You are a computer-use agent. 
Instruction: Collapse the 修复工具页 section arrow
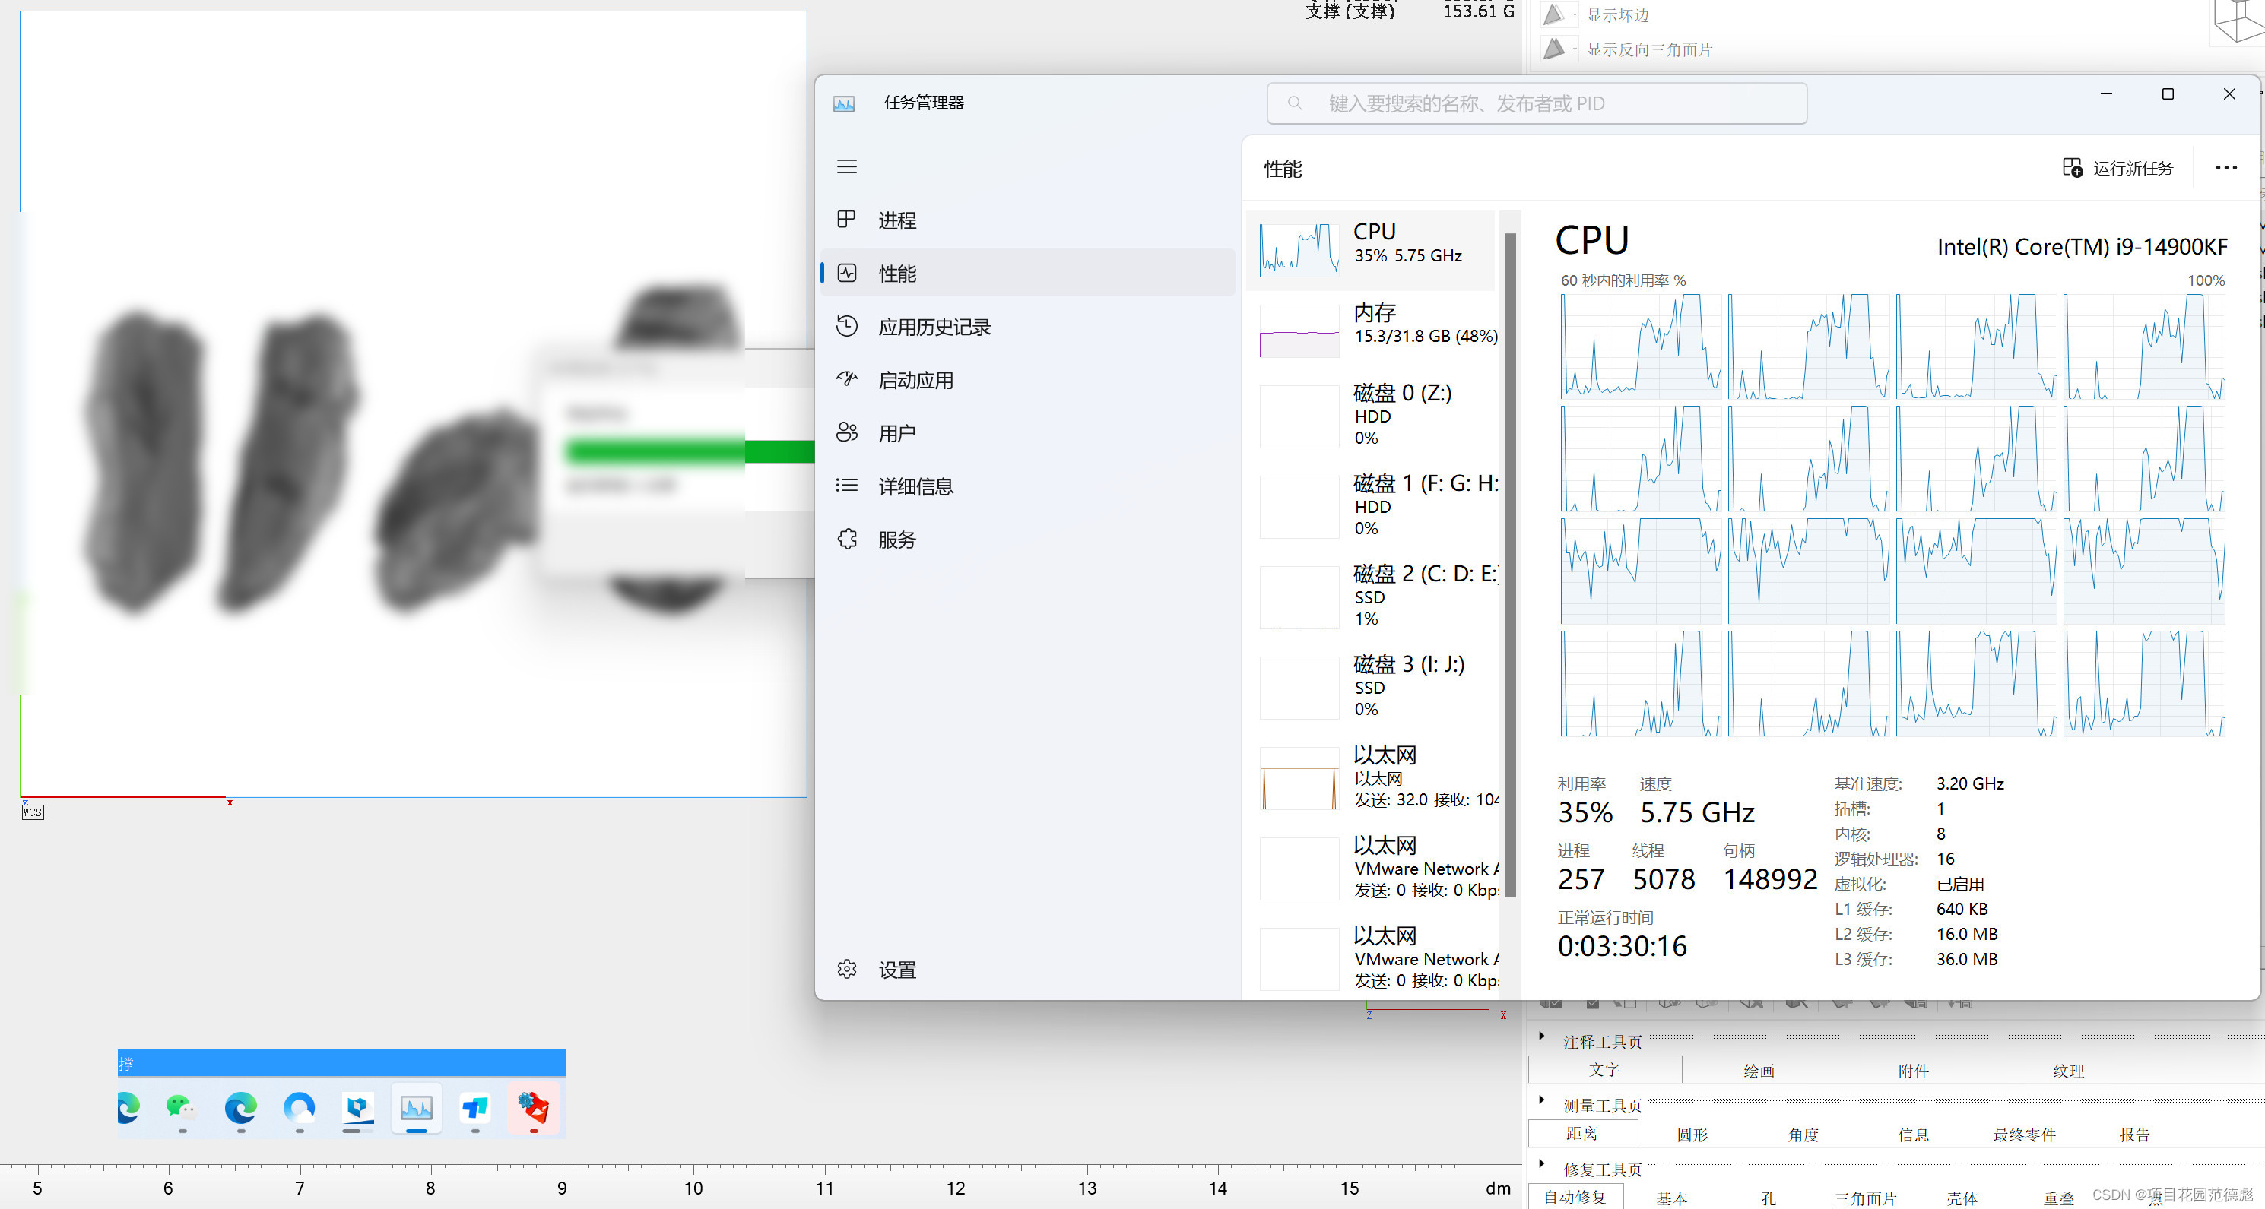click(1541, 1164)
